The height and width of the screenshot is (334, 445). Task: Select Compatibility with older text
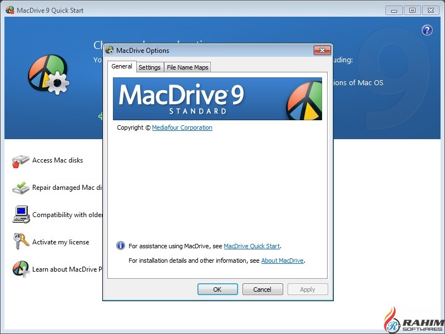(67, 215)
